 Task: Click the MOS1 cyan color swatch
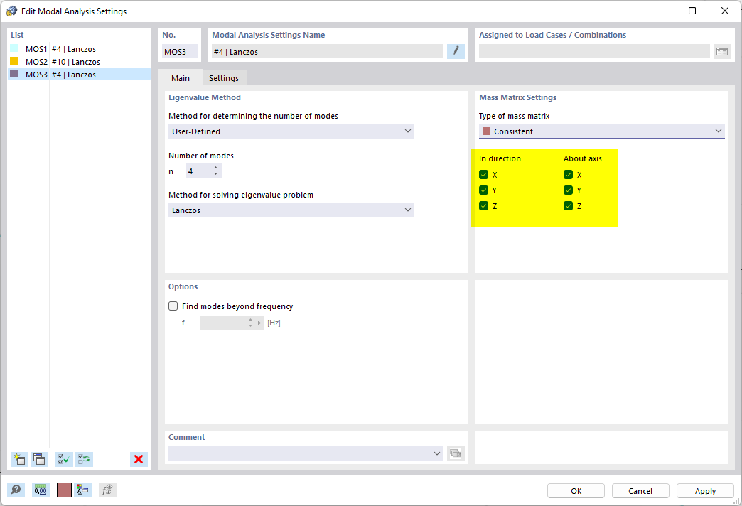(14, 48)
